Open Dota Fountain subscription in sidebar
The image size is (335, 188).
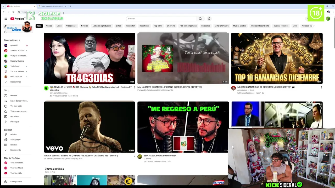[x=16, y=77]
